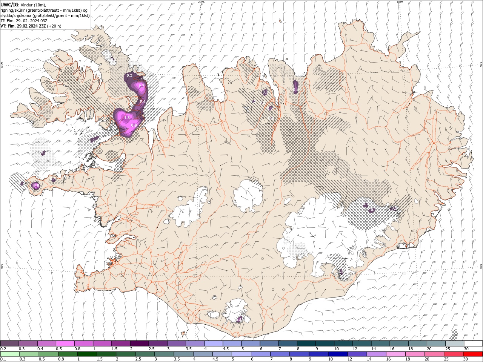483x362 pixels.
Task: Pick the dark green rain swatch from 1 to 1.5
Action: click(x=87, y=354)
